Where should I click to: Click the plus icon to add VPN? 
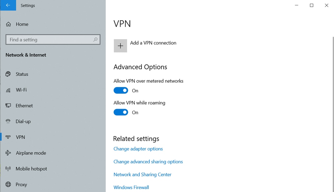[120, 46]
